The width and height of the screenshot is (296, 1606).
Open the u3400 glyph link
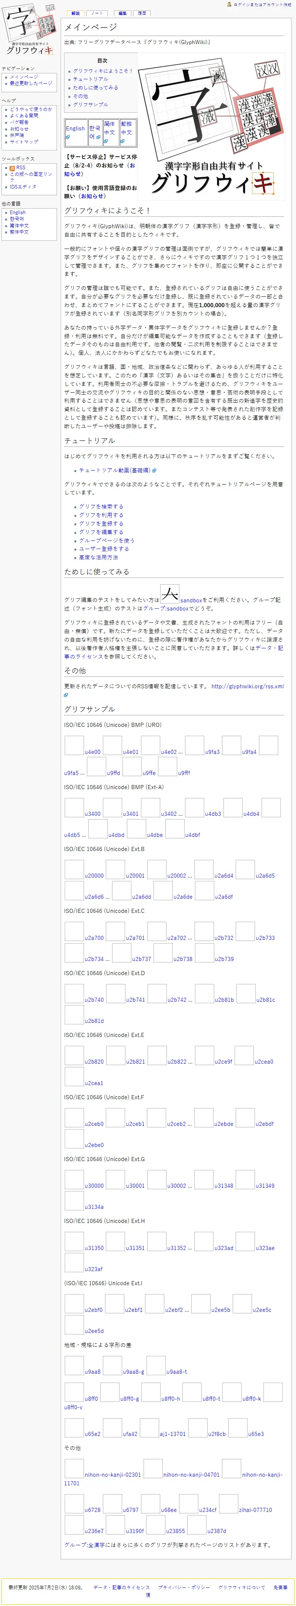[92, 814]
